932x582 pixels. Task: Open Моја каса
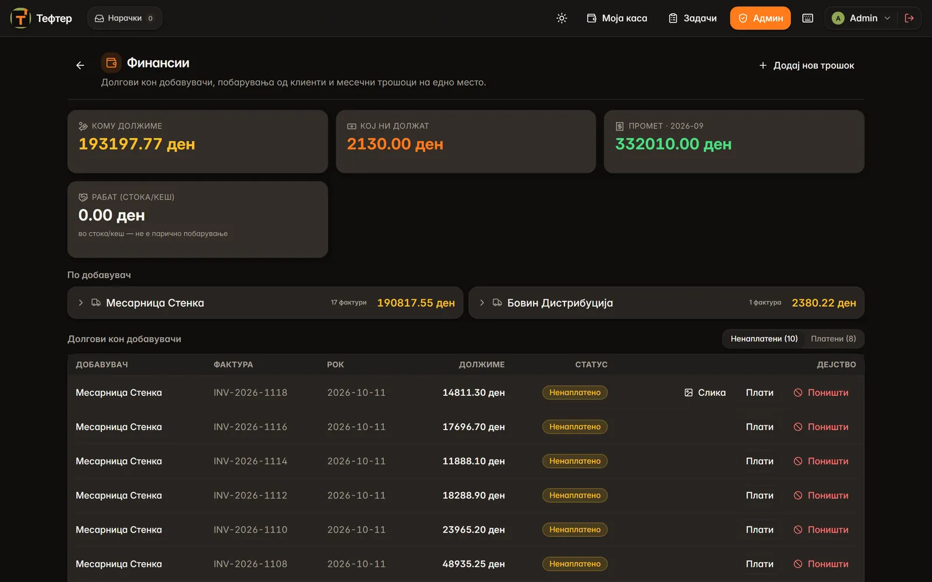(x=617, y=18)
